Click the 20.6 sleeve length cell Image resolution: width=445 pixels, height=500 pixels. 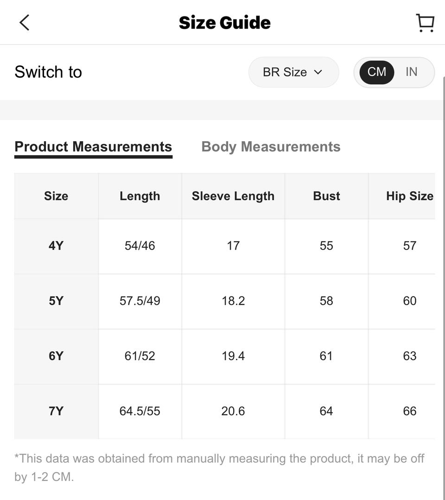(233, 412)
